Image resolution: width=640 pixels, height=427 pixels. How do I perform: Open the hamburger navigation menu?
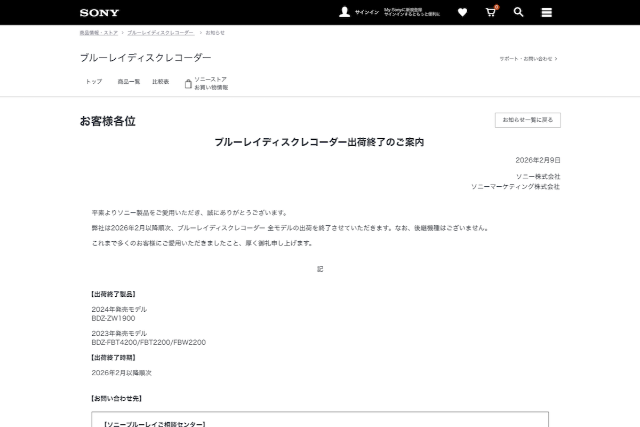(x=546, y=12)
